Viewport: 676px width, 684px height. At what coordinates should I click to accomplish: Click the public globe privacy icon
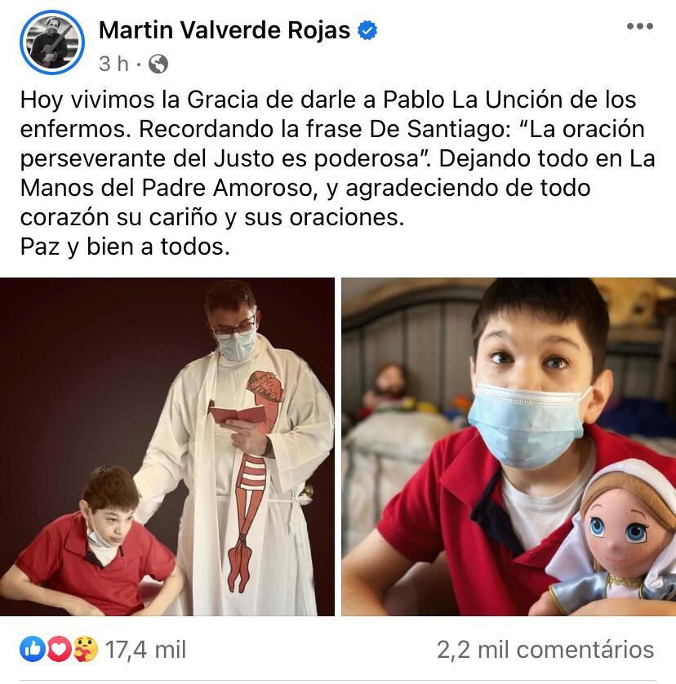[158, 64]
